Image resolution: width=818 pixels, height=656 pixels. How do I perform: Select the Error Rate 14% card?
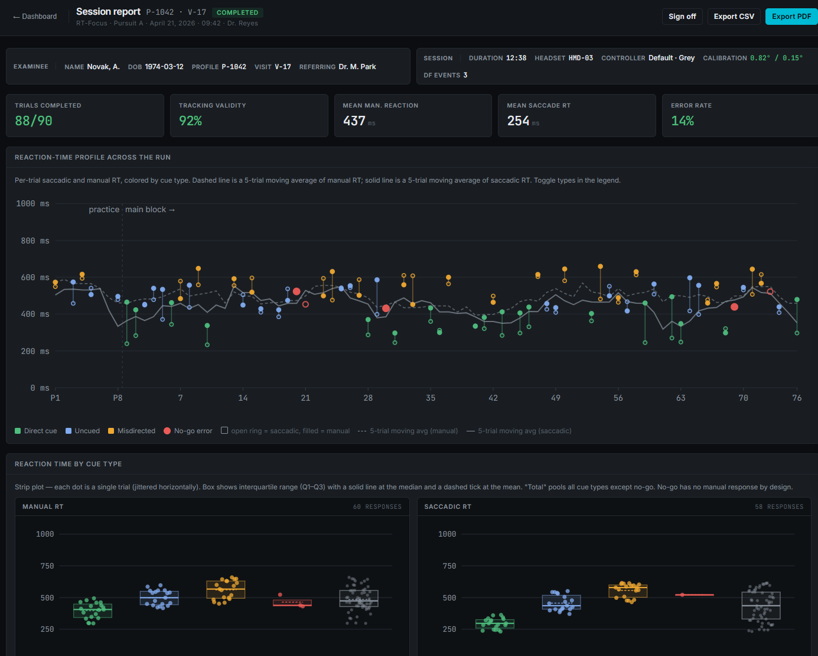coord(740,115)
